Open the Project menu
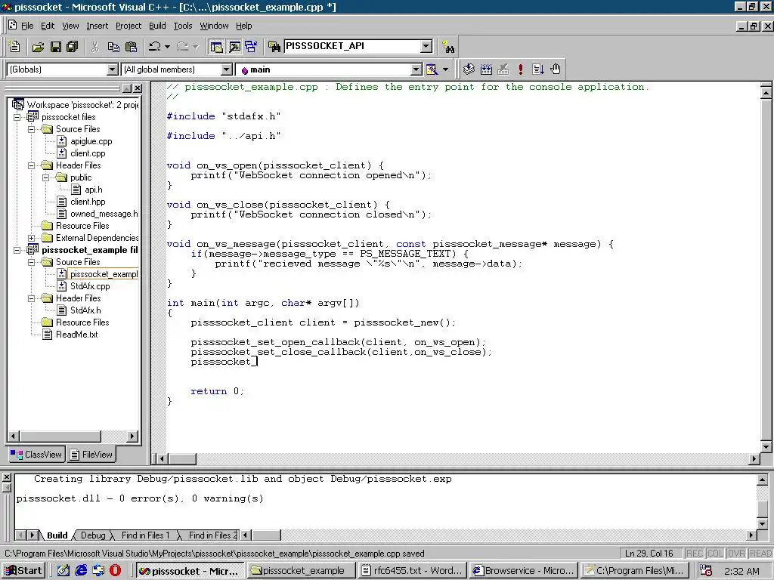The width and height of the screenshot is (774, 580). coord(128,26)
